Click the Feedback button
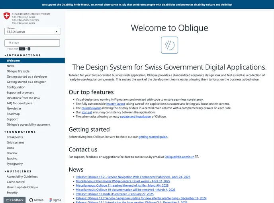The width and height of the screenshot is (274, 203). tap(14, 200)
